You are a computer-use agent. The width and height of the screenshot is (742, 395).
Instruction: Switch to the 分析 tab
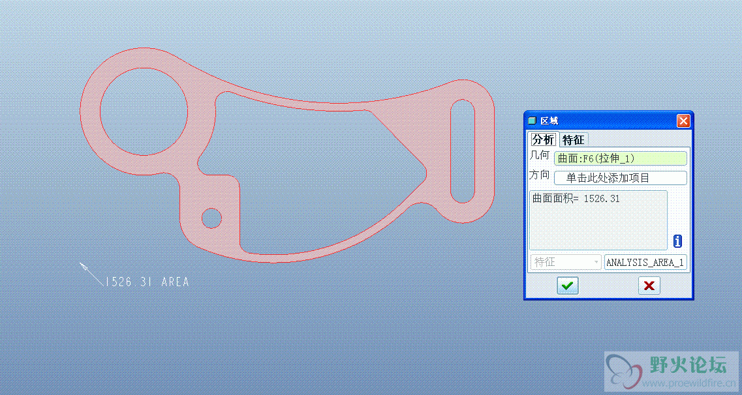point(543,140)
